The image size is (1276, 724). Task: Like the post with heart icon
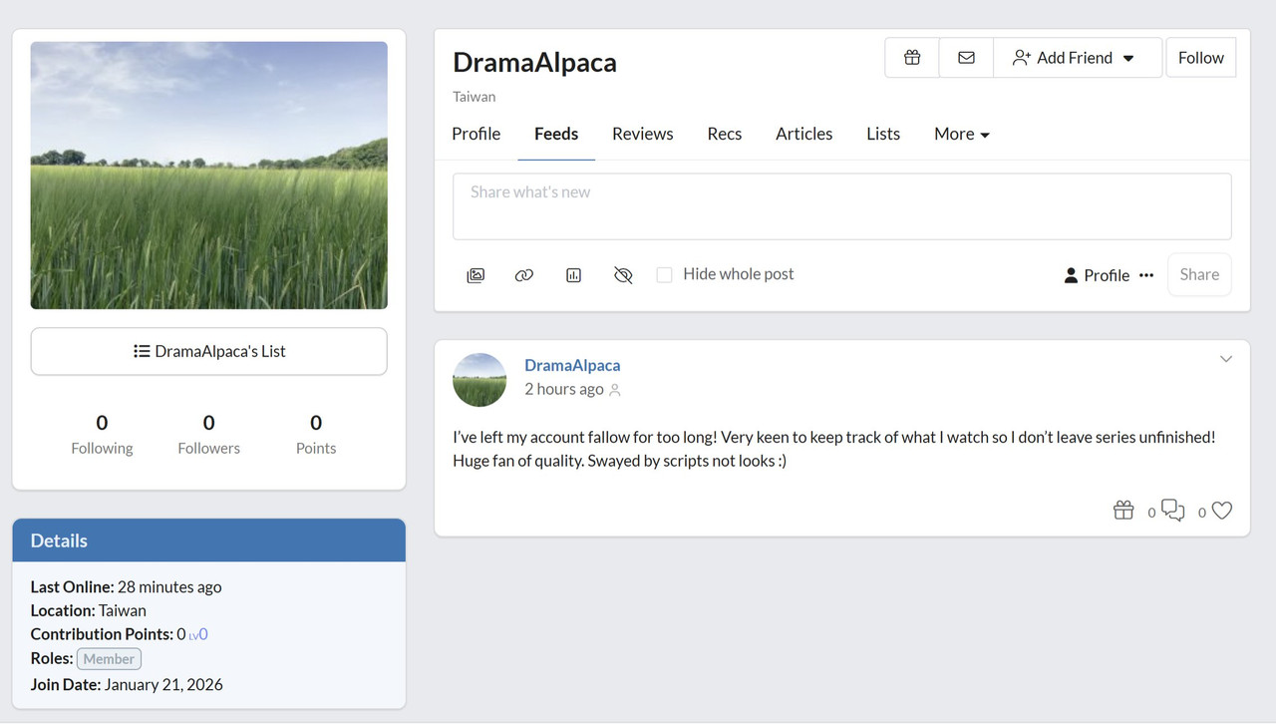[1222, 511]
